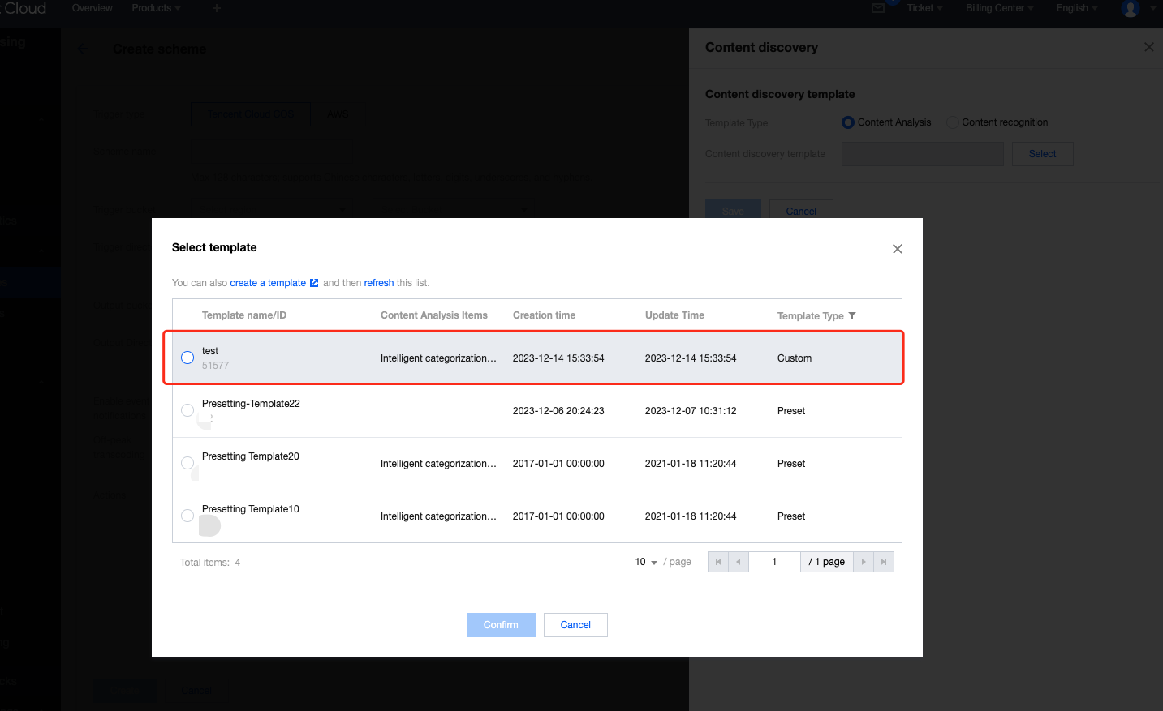Open the messages envelope icon in header

click(x=878, y=8)
